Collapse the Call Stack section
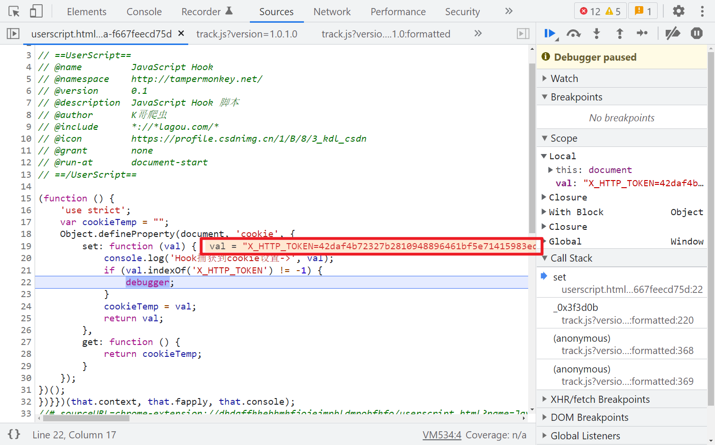715x445 pixels. point(622,258)
